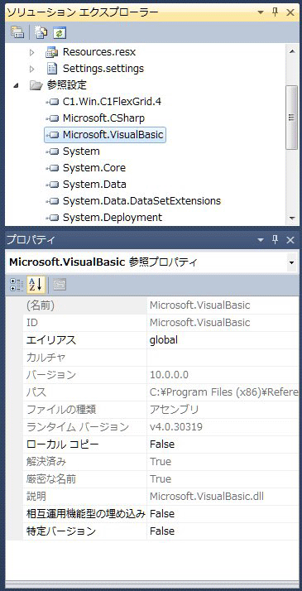
Task: Click the Properties toolbar icon in Solution Explorer
Action: [x=17, y=33]
